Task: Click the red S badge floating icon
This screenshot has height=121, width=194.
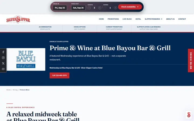Action: pos(189,115)
